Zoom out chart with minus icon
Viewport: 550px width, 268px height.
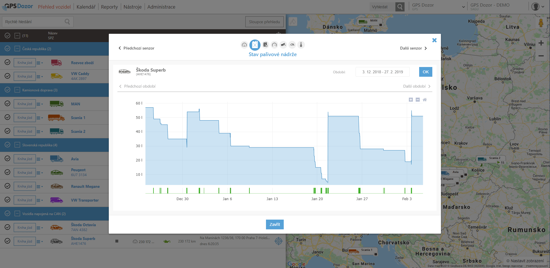418,100
